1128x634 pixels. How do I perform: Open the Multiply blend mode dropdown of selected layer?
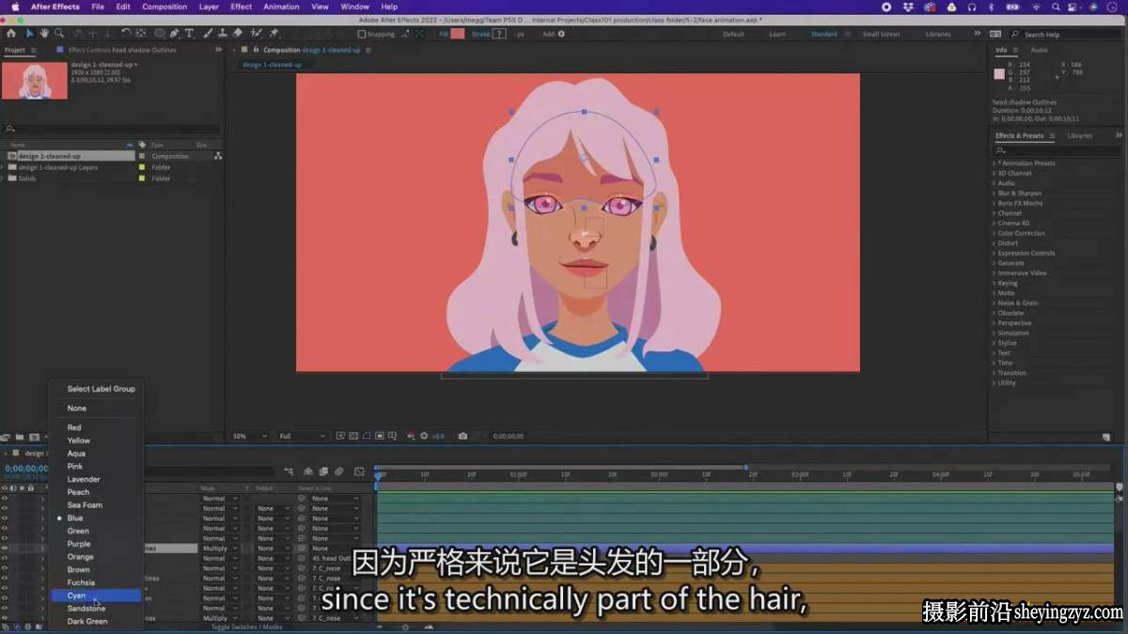pyautogui.click(x=220, y=549)
